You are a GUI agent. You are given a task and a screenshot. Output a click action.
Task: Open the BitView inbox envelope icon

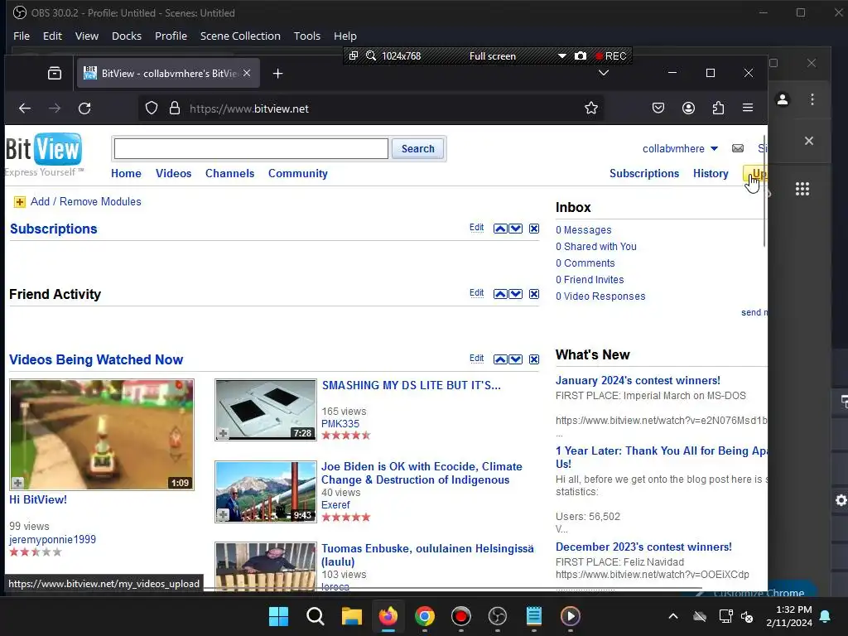tap(738, 148)
